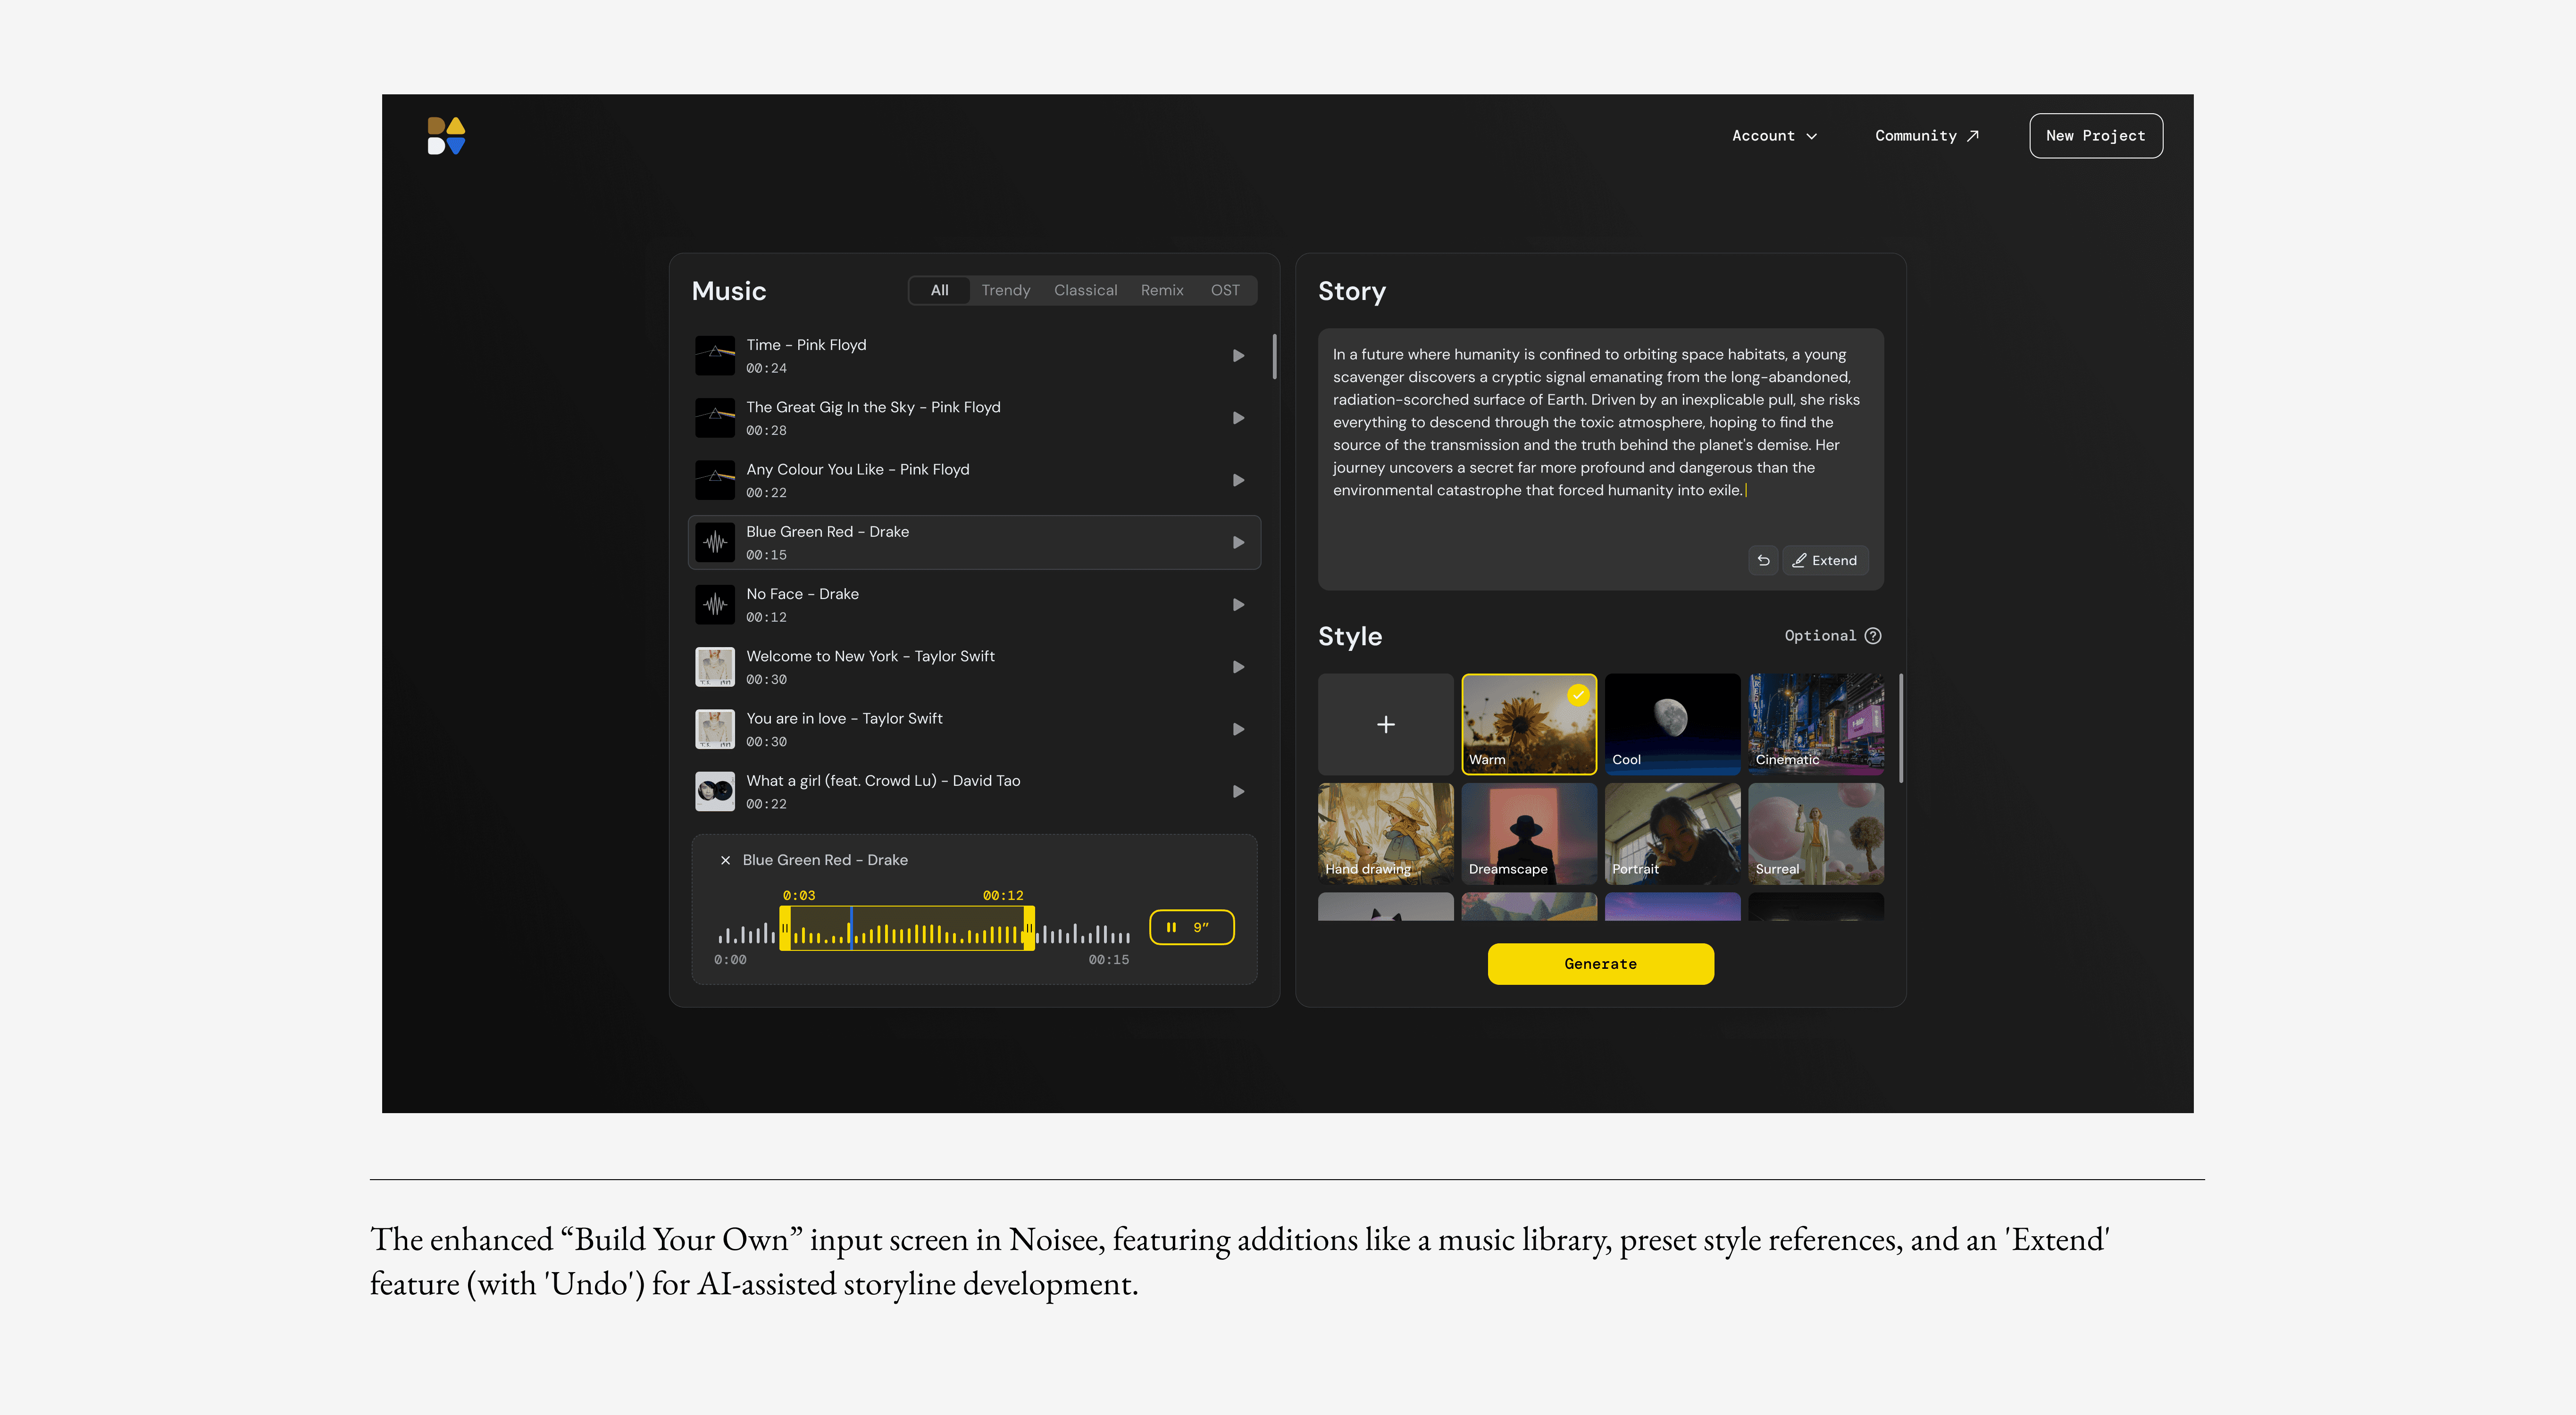Play What a girl - David Tao
Viewport: 2576px width, 1415px height.
click(1238, 792)
